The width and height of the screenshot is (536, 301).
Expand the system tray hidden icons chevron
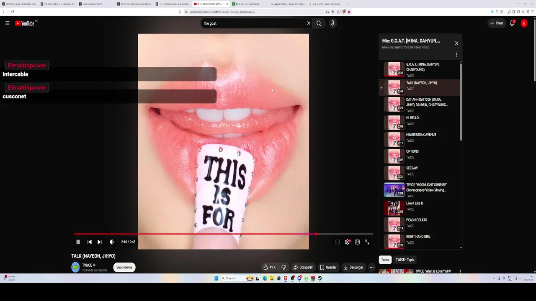[x=494, y=278]
